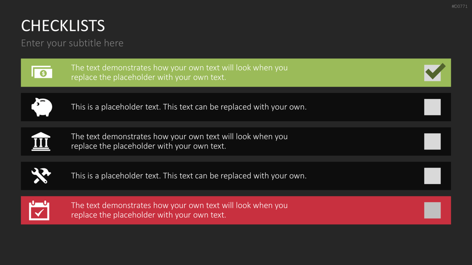Check the box in the piggy bank row
Image resolution: width=472 pixels, height=265 pixels.
click(x=432, y=107)
